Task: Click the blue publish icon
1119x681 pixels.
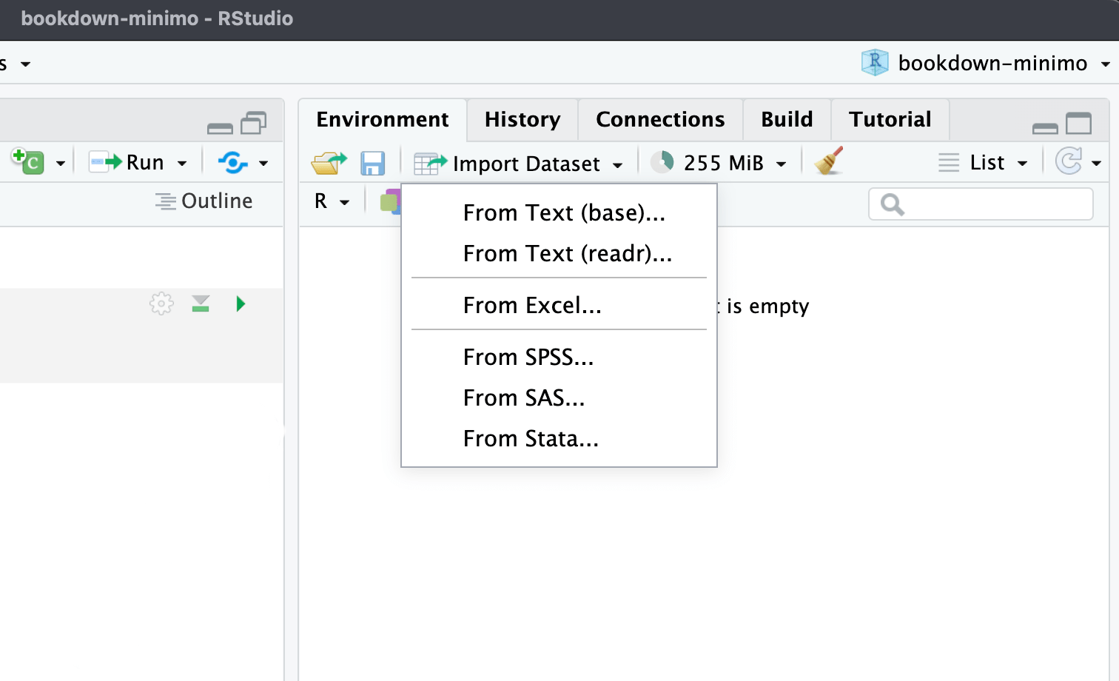Action: [233, 162]
